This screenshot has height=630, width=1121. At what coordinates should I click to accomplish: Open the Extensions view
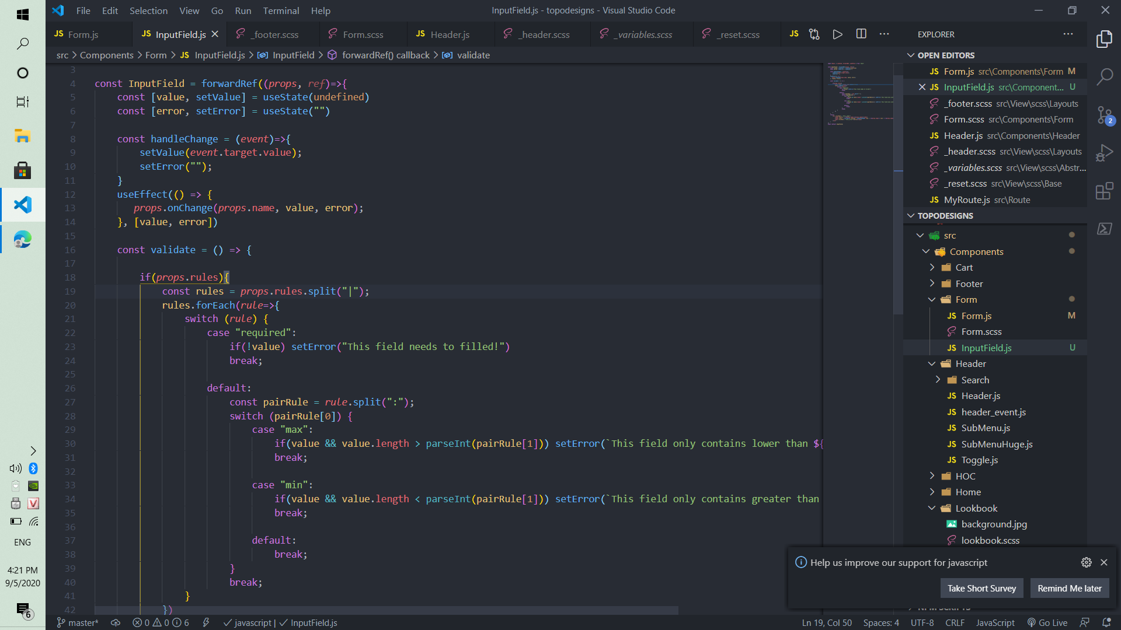(1104, 191)
